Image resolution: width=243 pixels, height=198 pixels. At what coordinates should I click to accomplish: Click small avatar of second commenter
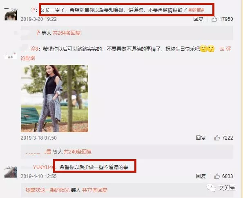[x=11, y=56]
